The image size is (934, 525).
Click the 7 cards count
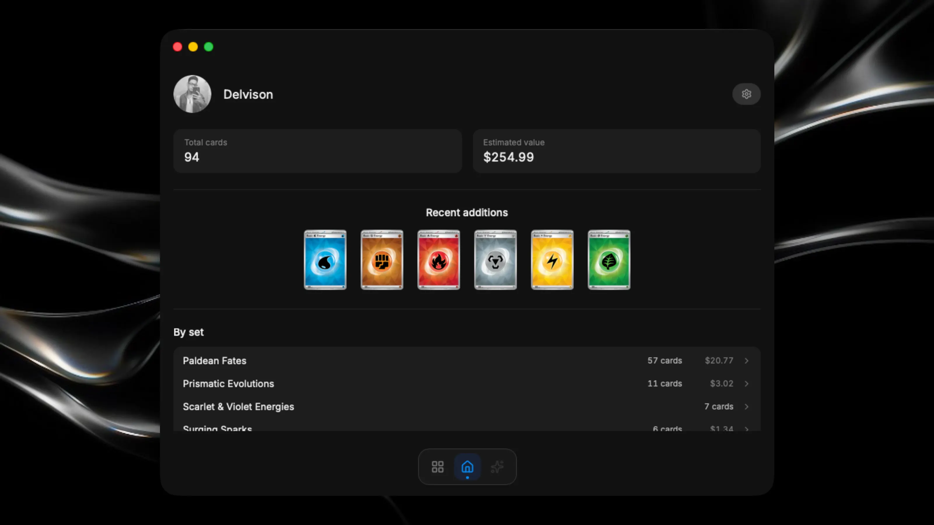tap(719, 407)
